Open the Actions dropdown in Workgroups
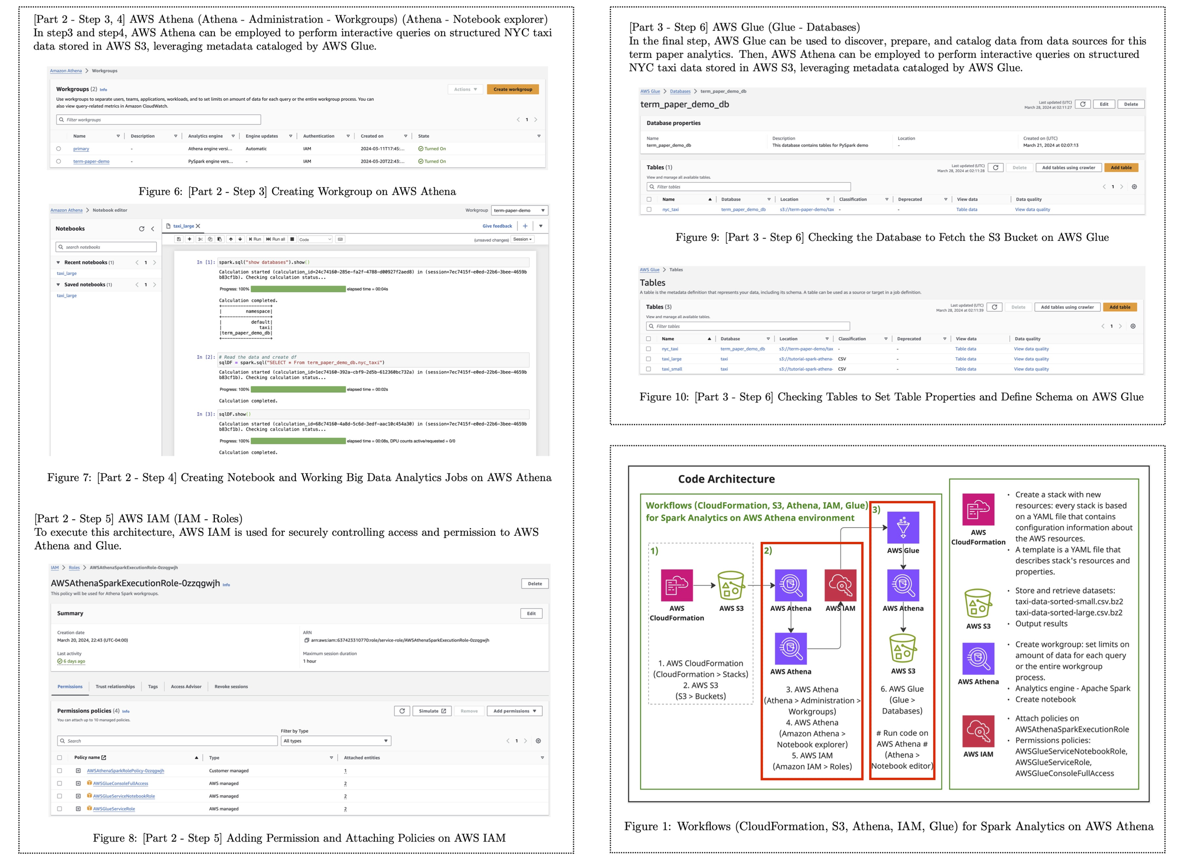The width and height of the screenshot is (1183, 861). pos(465,89)
